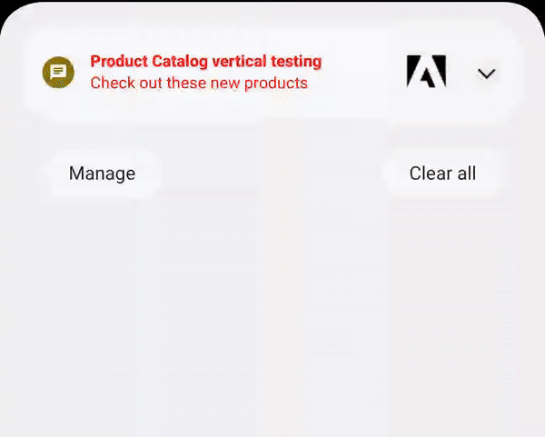Tap the Check out these new products text
545x437 pixels.
click(199, 83)
